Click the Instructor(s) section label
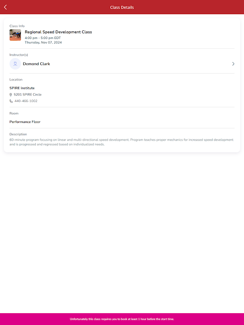This screenshot has width=244, height=325. (x=19, y=55)
